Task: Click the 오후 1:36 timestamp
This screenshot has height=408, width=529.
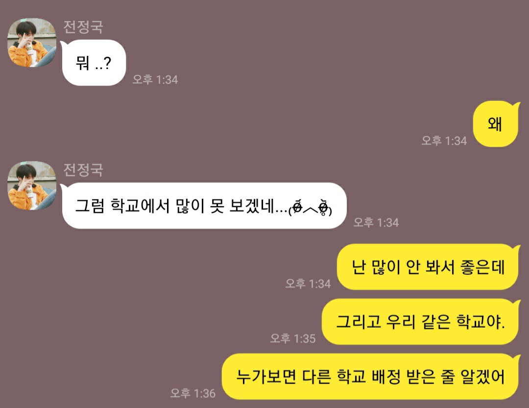Action: pyautogui.click(x=192, y=393)
